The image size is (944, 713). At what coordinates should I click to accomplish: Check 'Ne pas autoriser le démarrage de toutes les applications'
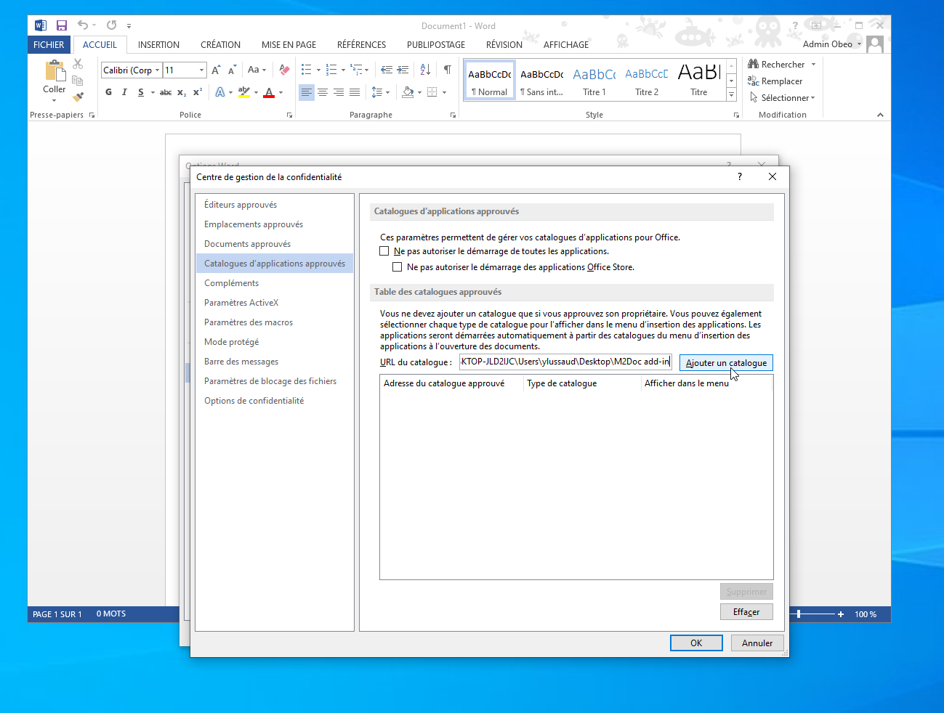pos(384,251)
